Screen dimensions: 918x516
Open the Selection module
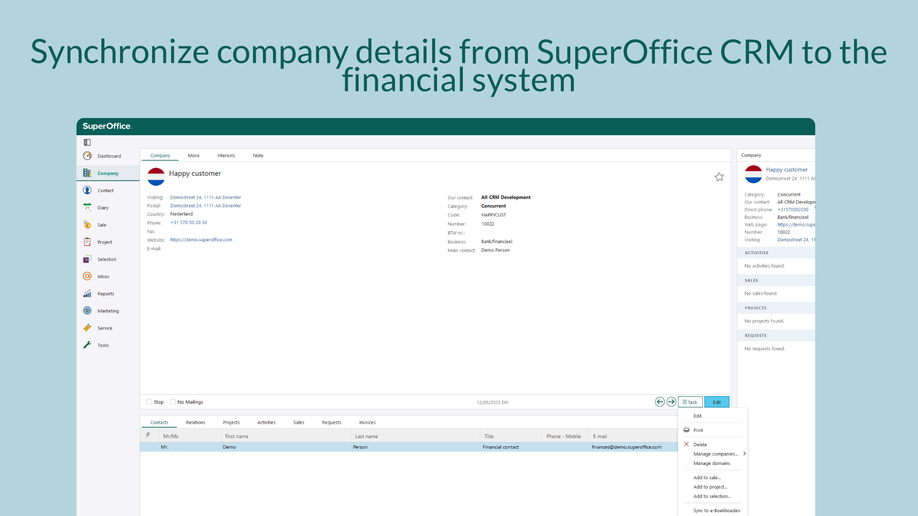tap(106, 259)
